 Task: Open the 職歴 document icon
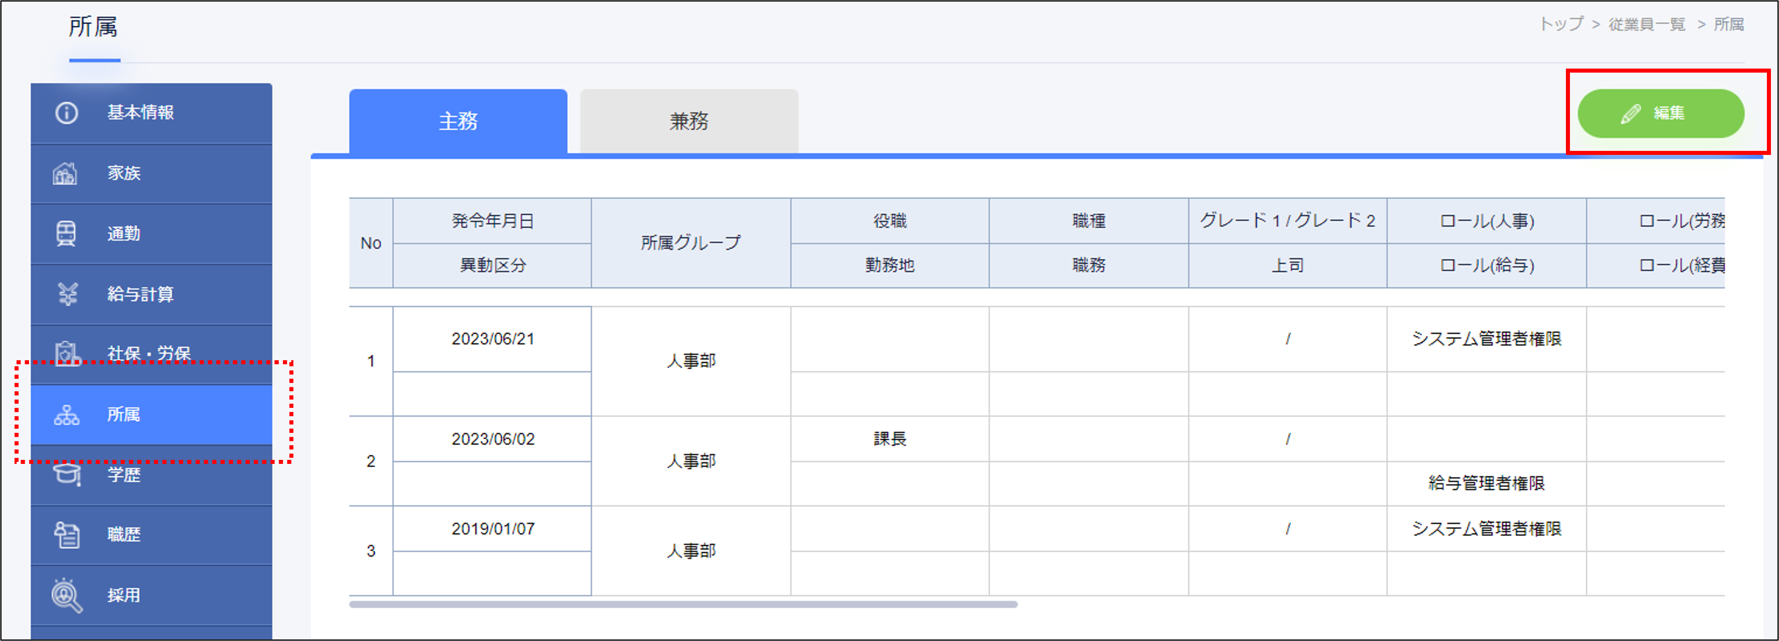click(x=67, y=535)
